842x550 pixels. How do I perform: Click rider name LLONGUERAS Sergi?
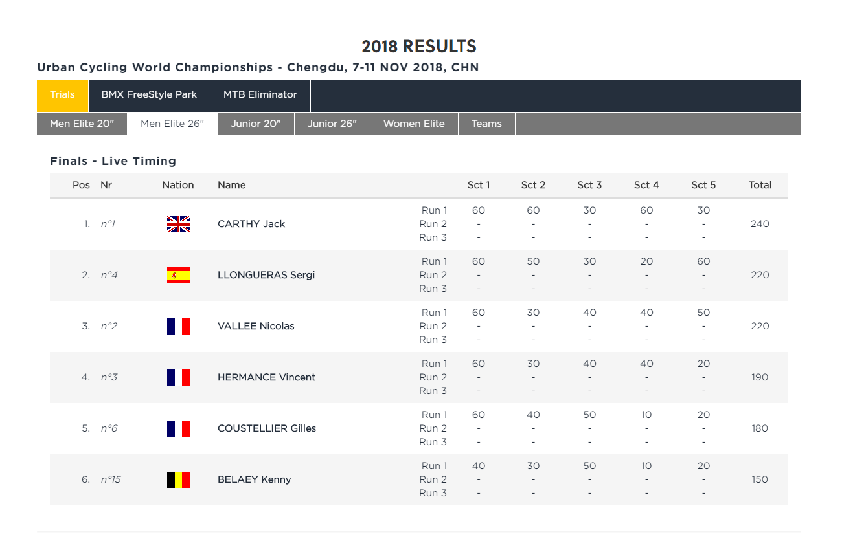pos(266,275)
